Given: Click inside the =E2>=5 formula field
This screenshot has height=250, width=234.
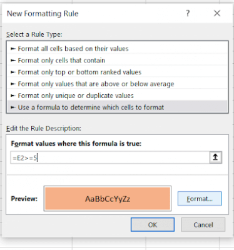Looking at the screenshot, I should (110, 157).
